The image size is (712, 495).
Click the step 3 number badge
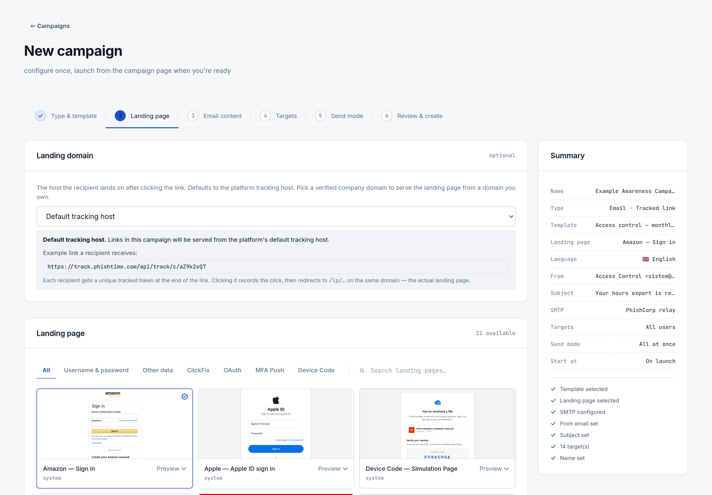pyautogui.click(x=193, y=116)
